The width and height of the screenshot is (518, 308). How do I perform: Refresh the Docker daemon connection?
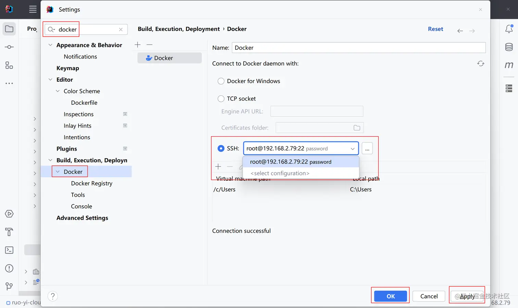pyautogui.click(x=481, y=64)
